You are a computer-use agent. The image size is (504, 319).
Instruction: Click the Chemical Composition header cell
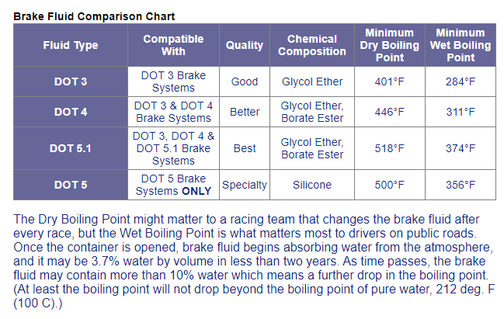311,45
